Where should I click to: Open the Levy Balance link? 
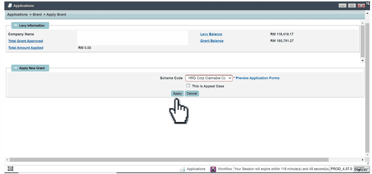pyautogui.click(x=211, y=34)
